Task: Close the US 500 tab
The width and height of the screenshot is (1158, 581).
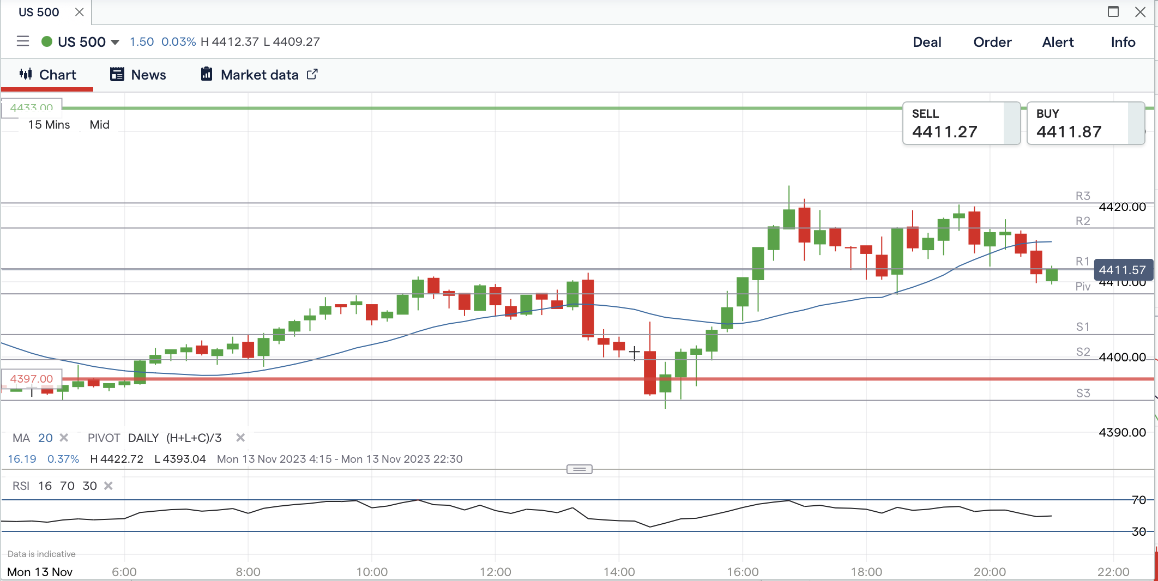Action: pyautogui.click(x=80, y=12)
